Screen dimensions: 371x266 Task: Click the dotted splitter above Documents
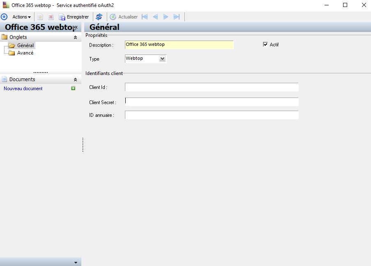point(41,73)
